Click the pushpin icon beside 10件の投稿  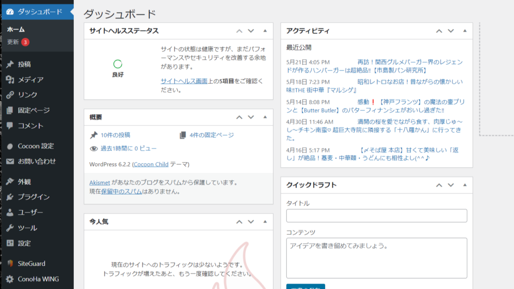coord(94,135)
